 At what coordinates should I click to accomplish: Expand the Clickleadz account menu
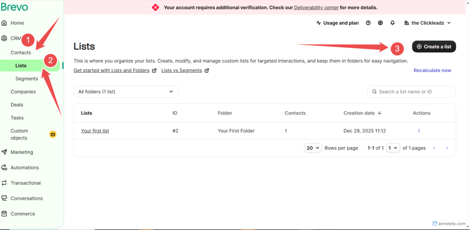(x=428, y=23)
